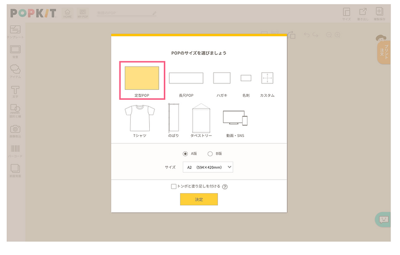400x255 pixels.
Task: Click the 複製保存 duplicate-save icon
Action: click(379, 14)
